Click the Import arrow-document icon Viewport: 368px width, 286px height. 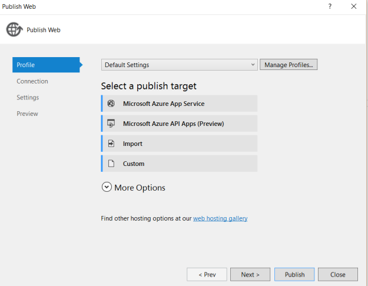point(111,144)
